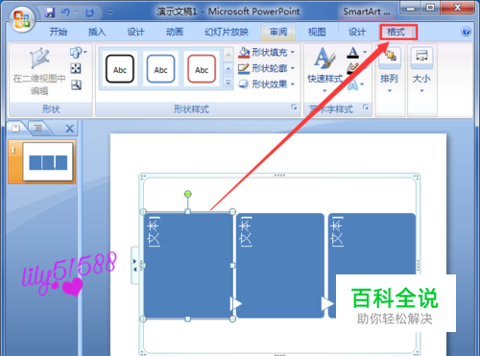Open text fill dropdown arrow
Screen dimensions: 480x356
click(365, 52)
